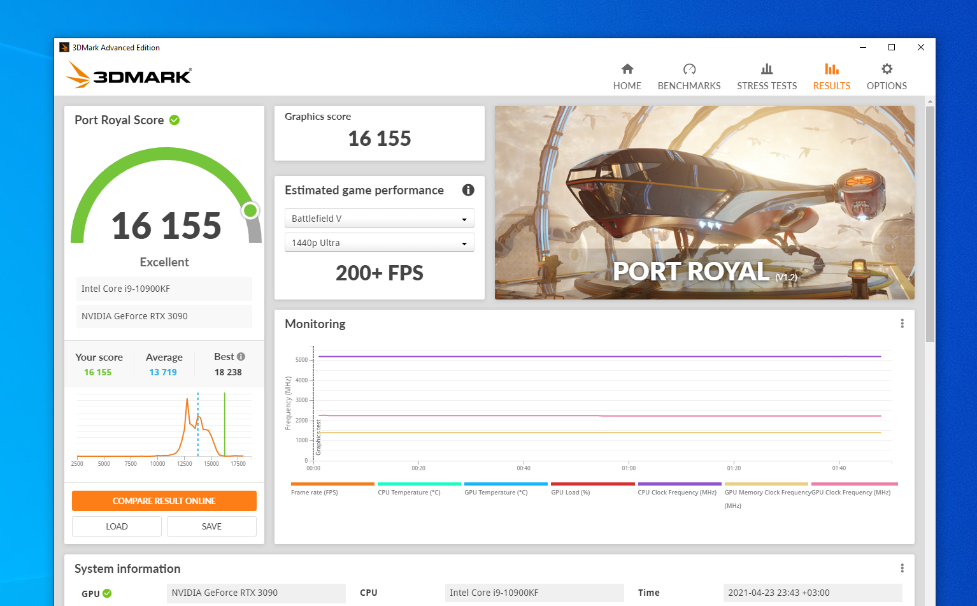977x606 pixels.
Task: Click the vertical scrollbar thumb
Action: (x=931, y=224)
